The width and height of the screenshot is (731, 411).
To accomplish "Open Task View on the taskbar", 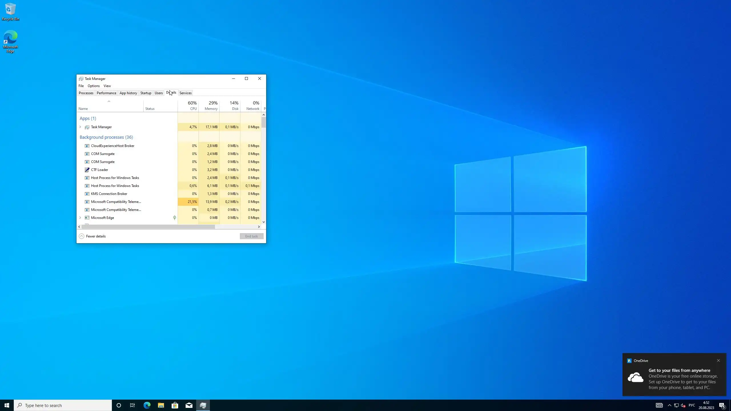I will 132,405.
